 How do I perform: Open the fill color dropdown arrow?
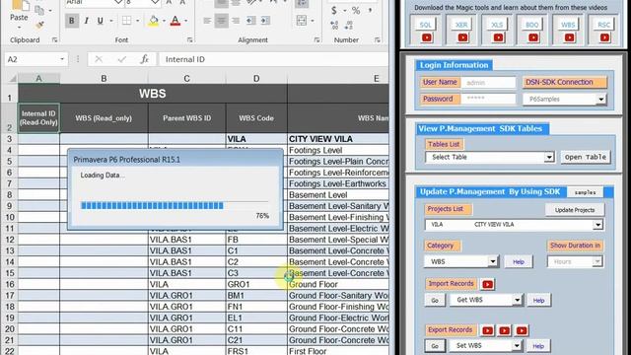(x=164, y=21)
